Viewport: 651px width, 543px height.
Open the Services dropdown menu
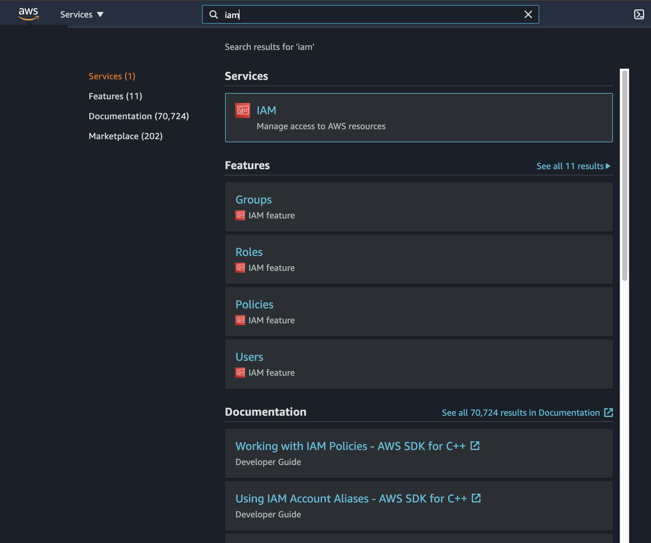click(81, 14)
